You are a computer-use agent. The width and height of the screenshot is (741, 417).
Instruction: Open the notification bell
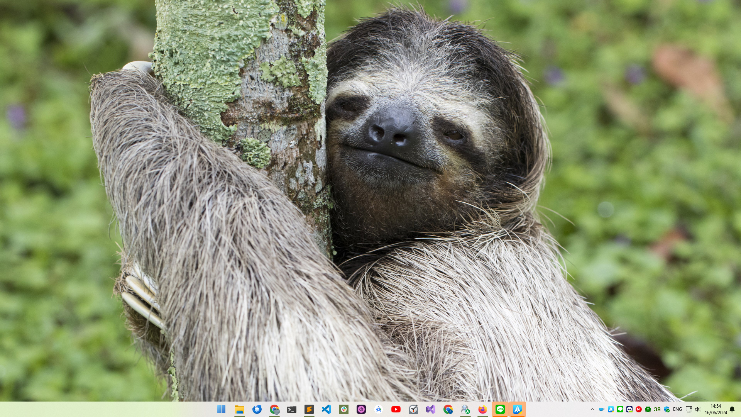pyautogui.click(x=732, y=409)
